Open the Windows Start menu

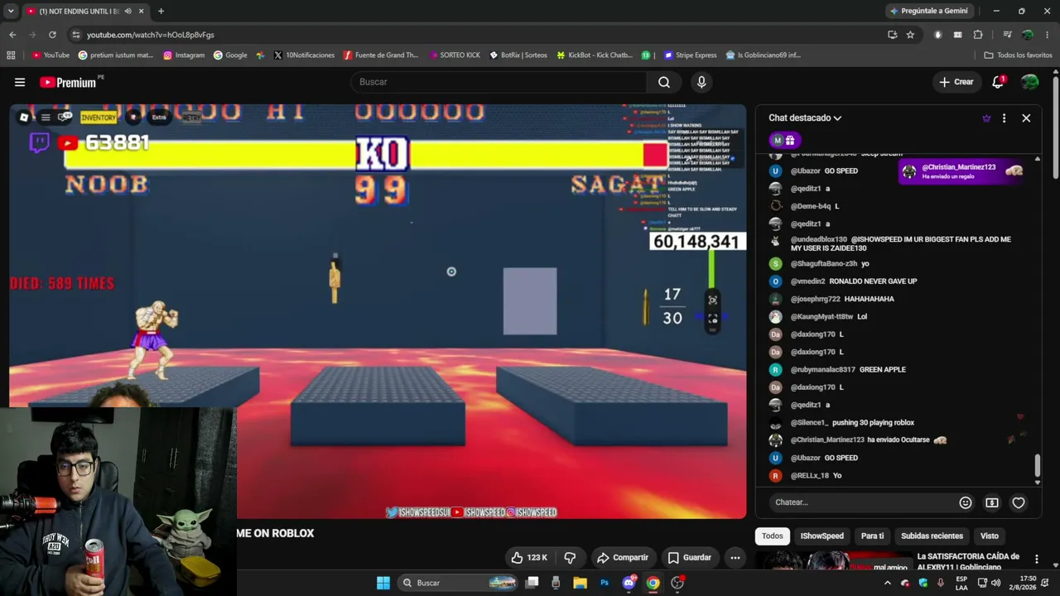pyautogui.click(x=383, y=583)
